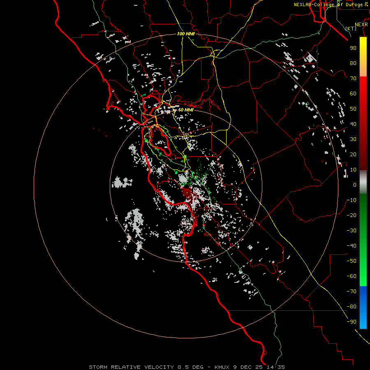This screenshot has width=370, height=370.
Task: Click the NEXR label above the legend
Action: point(361,25)
